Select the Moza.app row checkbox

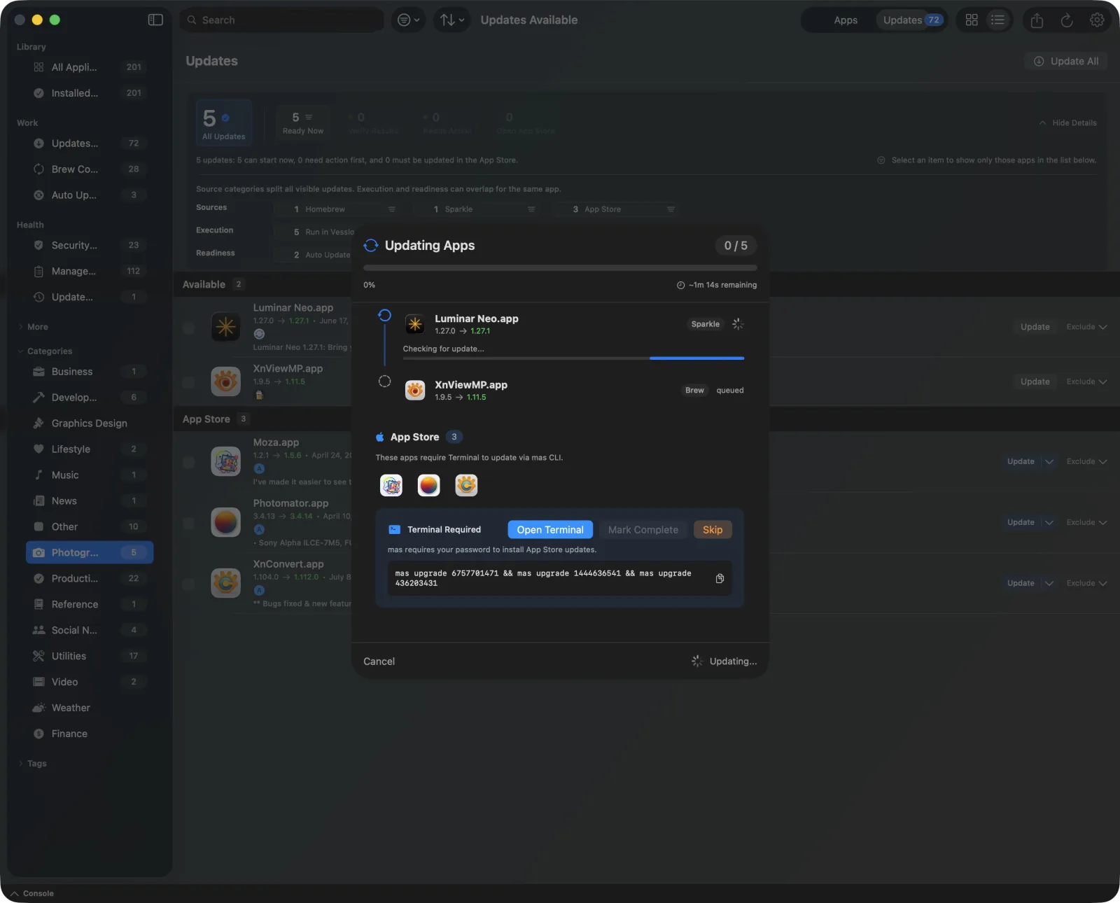click(188, 462)
